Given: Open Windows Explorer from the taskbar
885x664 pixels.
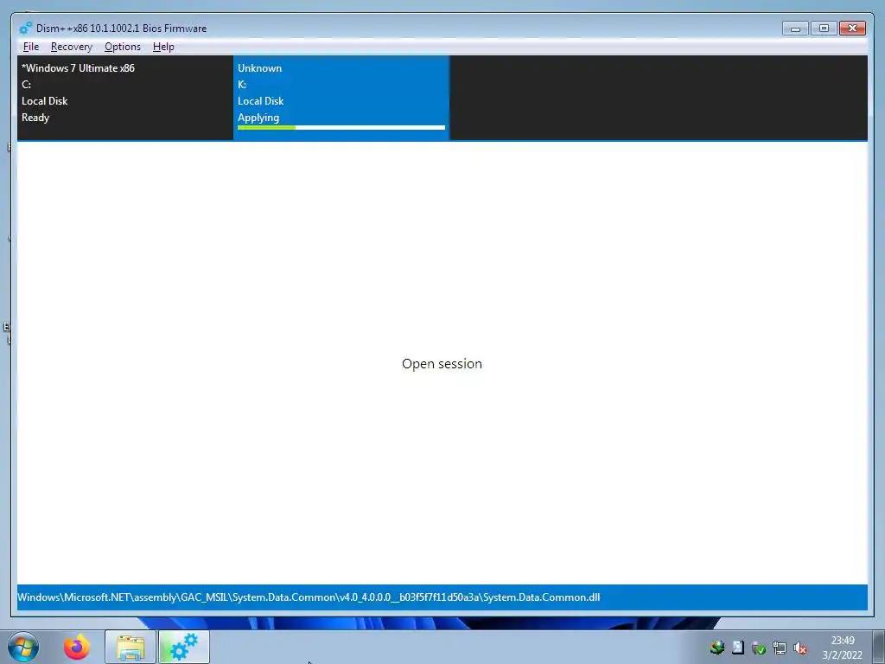Looking at the screenshot, I should click(x=131, y=647).
